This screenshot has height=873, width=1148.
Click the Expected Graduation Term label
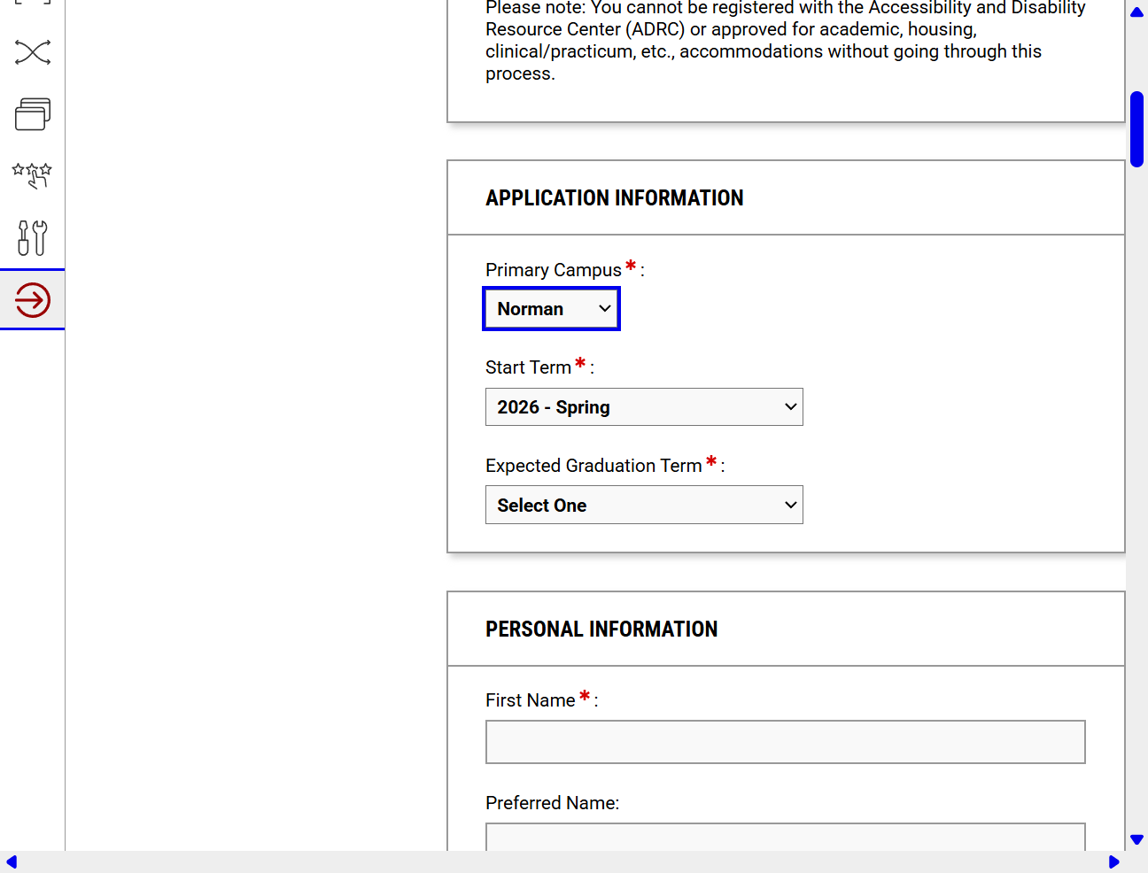tap(593, 466)
